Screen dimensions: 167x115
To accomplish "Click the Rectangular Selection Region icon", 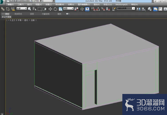I will 40,9.
